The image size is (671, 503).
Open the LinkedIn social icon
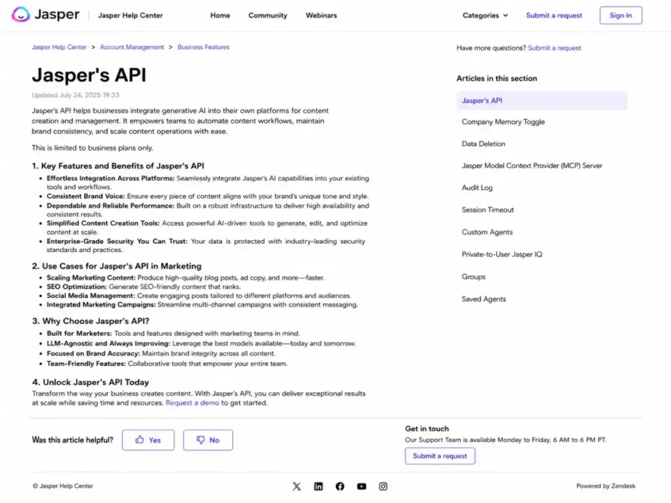point(318,487)
